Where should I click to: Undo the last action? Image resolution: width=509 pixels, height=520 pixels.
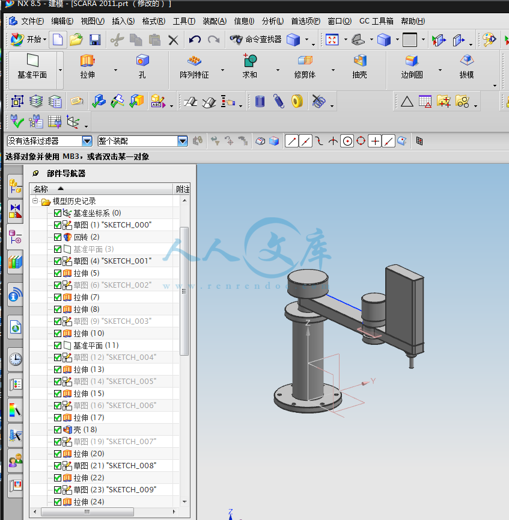[x=195, y=40]
